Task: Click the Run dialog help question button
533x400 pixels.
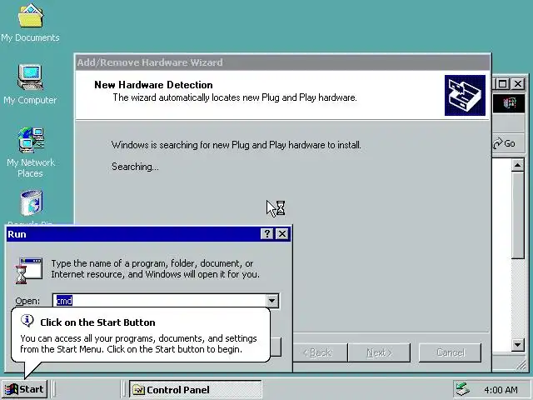Action: [266, 233]
